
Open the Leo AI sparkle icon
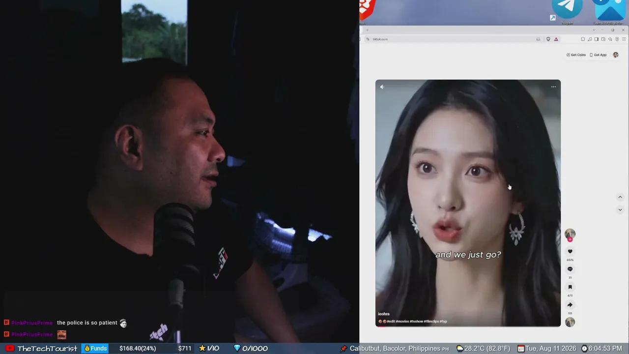coord(610,39)
